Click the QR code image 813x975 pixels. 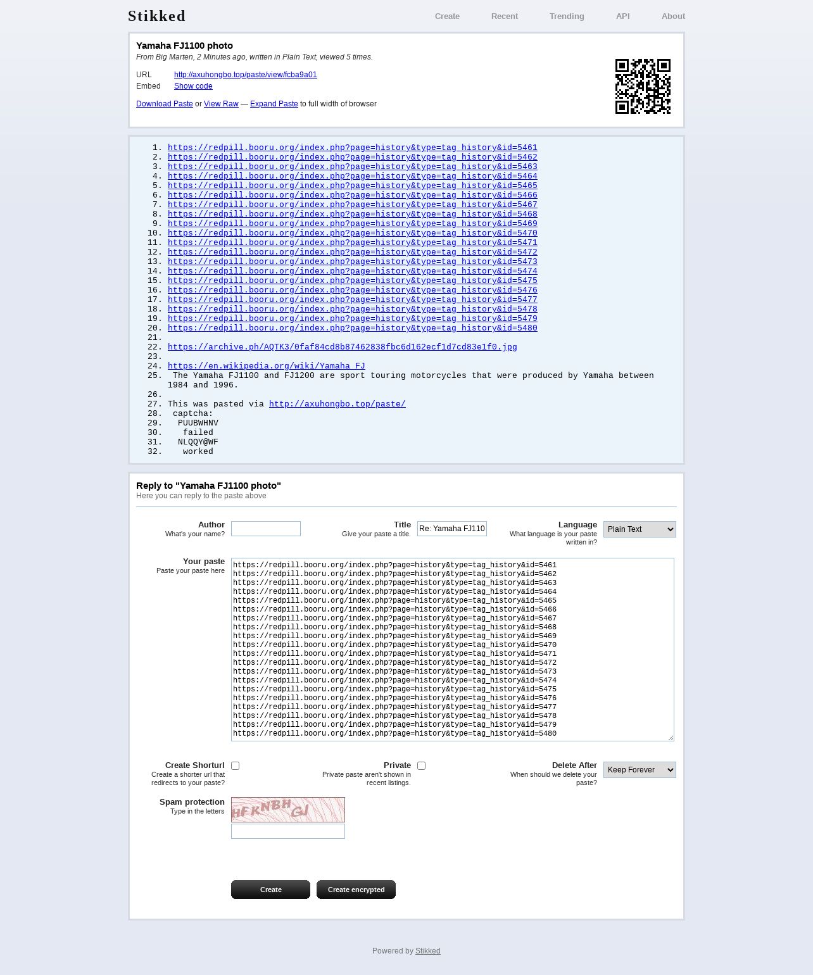(x=643, y=87)
